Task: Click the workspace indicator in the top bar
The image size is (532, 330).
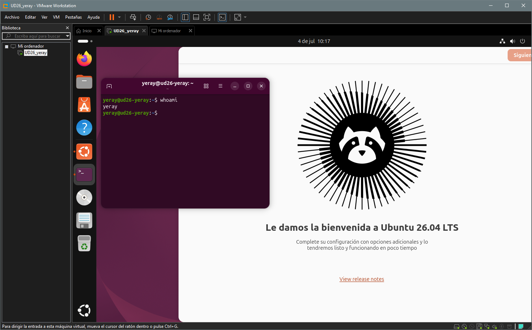Action: point(85,41)
